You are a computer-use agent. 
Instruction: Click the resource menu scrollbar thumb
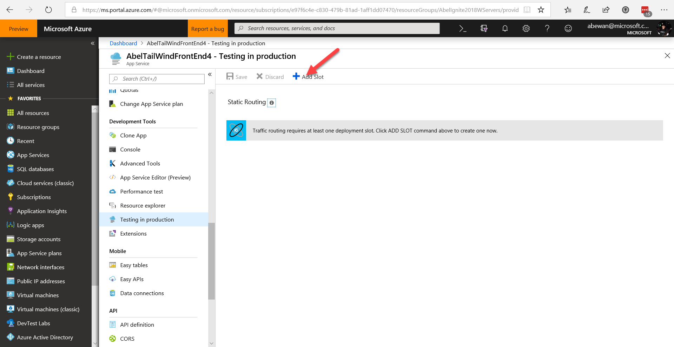211,261
